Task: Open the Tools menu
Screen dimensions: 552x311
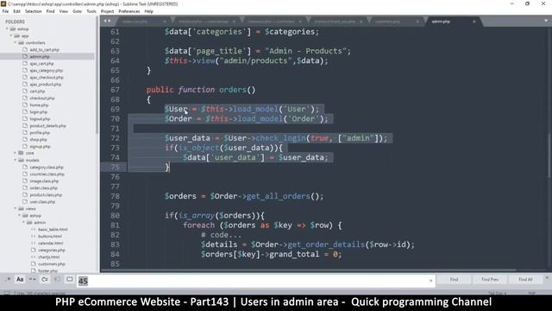Action: pyautogui.click(x=91, y=11)
